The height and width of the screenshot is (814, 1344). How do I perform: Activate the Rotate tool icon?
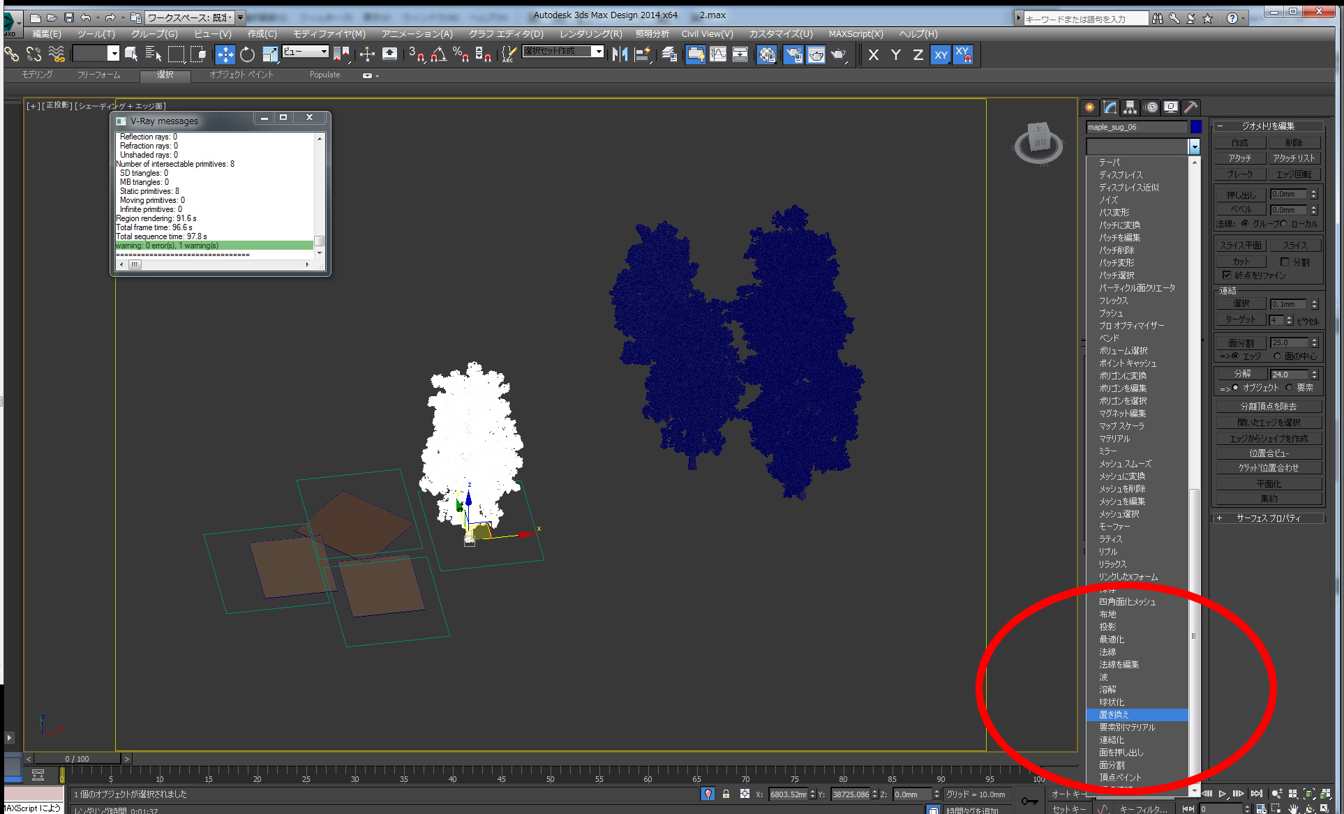[247, 54]
